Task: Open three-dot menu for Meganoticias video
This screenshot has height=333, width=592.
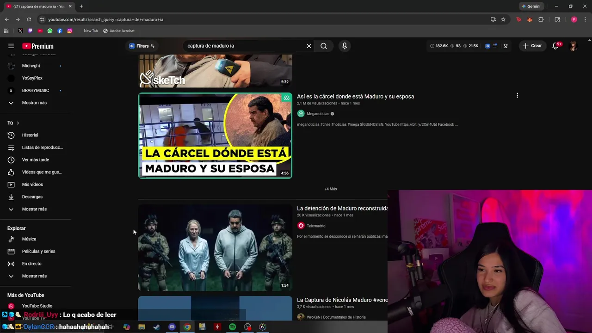Action: 517,95
